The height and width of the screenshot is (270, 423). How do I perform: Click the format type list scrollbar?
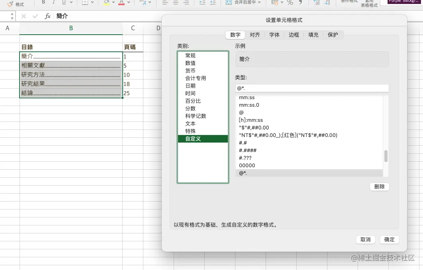[386, 156]
